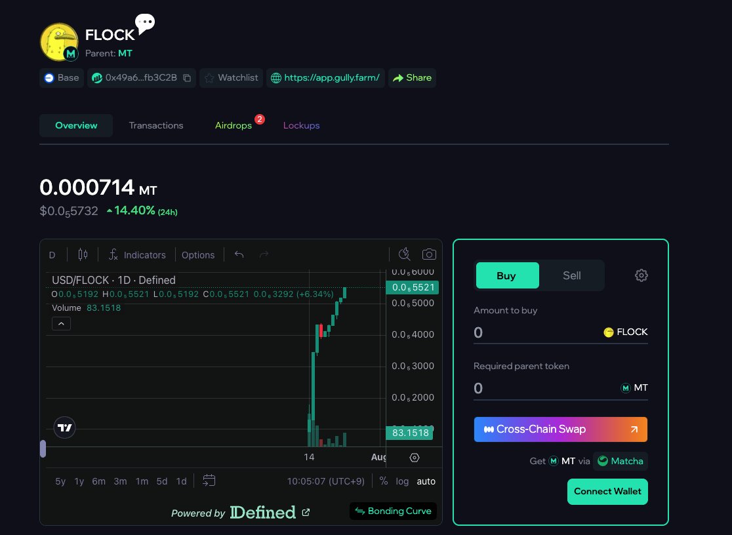The width and height of the screenshot is (732, 535).
Task: Open the go-to-date calendar icon
Action: (x=209, y=481)
